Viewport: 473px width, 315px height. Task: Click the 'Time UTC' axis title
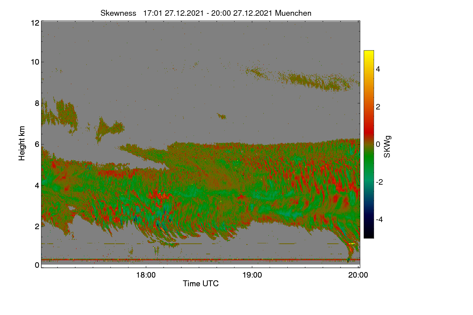(x=201, y=283)
